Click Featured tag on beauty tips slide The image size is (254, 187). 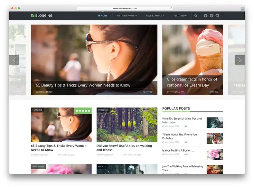coord(147,92)
